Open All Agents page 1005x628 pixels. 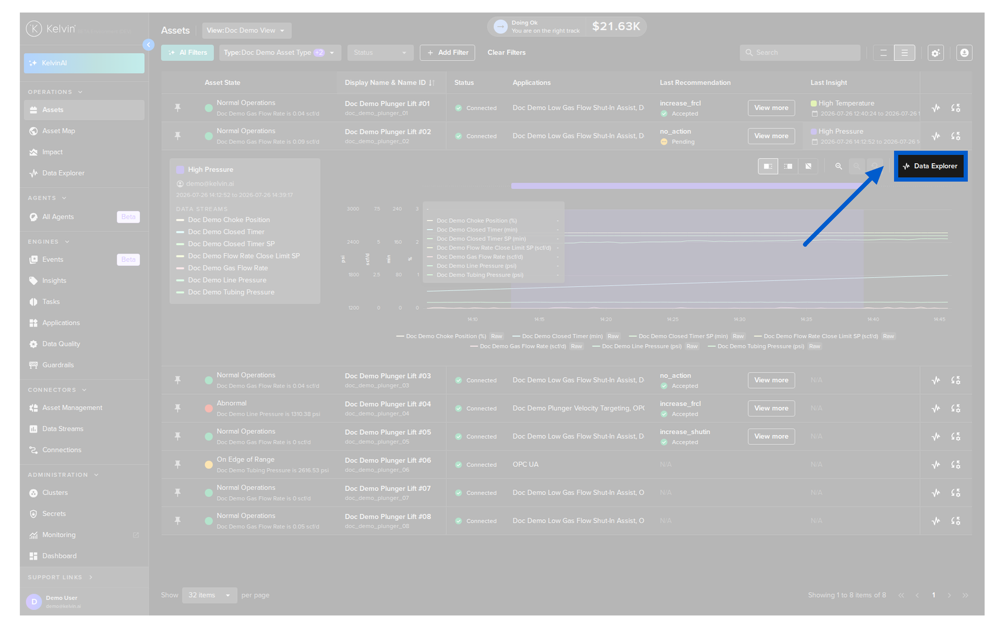pos(84,217)
